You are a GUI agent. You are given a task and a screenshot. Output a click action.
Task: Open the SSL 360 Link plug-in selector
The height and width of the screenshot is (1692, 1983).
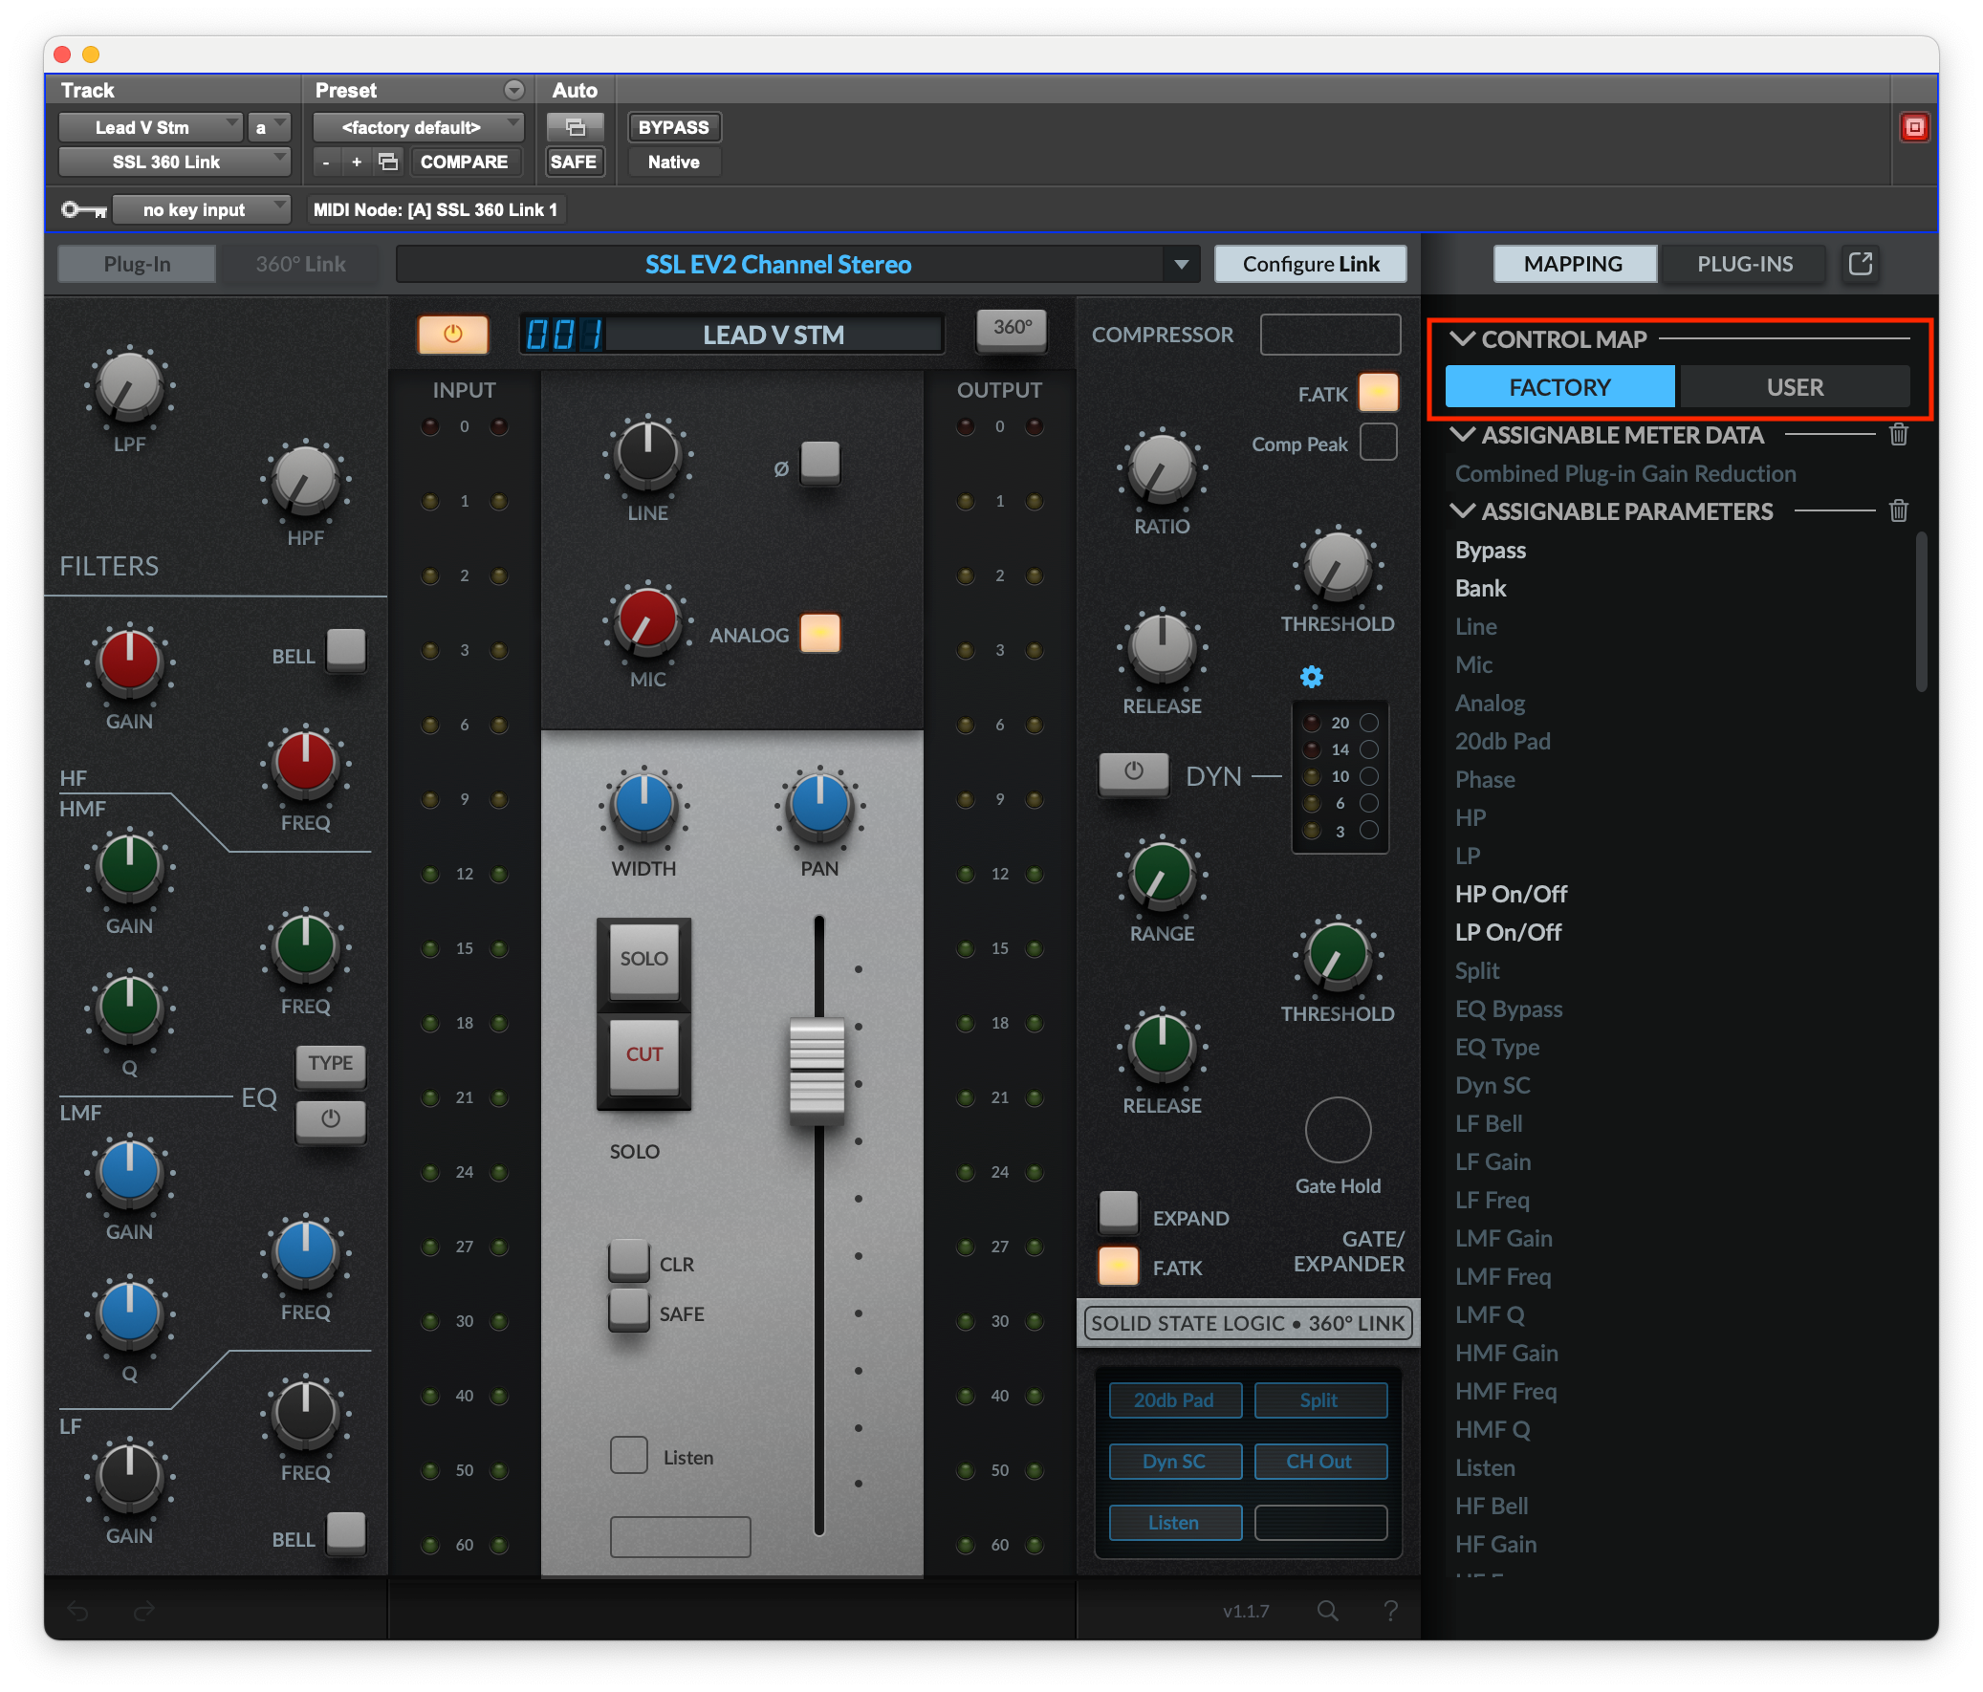[x=174, y=162]
